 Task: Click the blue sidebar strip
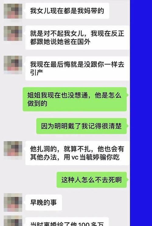141,113
